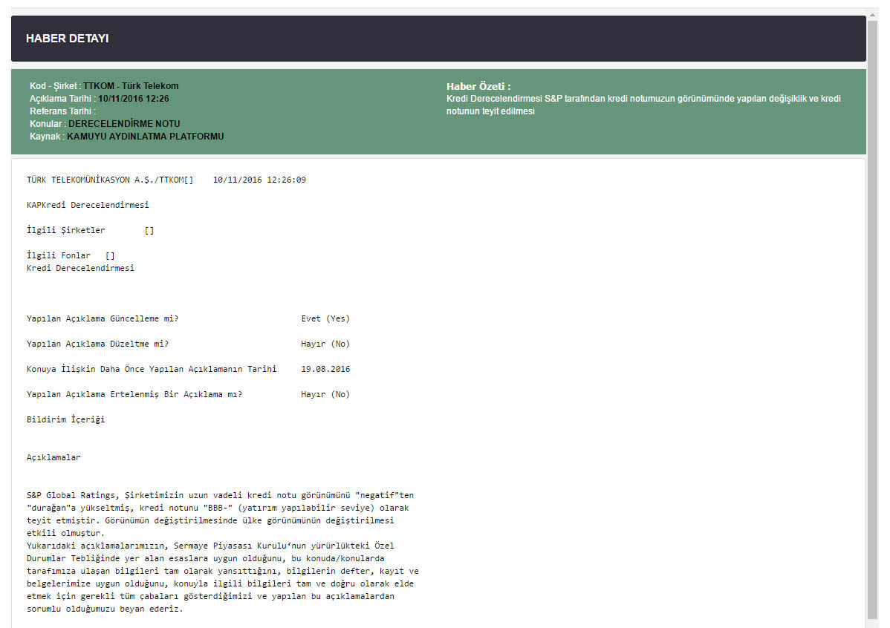Viewport: 890px width, 628px height.
Task: Click the KAMUYU AYDINLATMA PLATFORMU source text
Action: tap(146, 136)
